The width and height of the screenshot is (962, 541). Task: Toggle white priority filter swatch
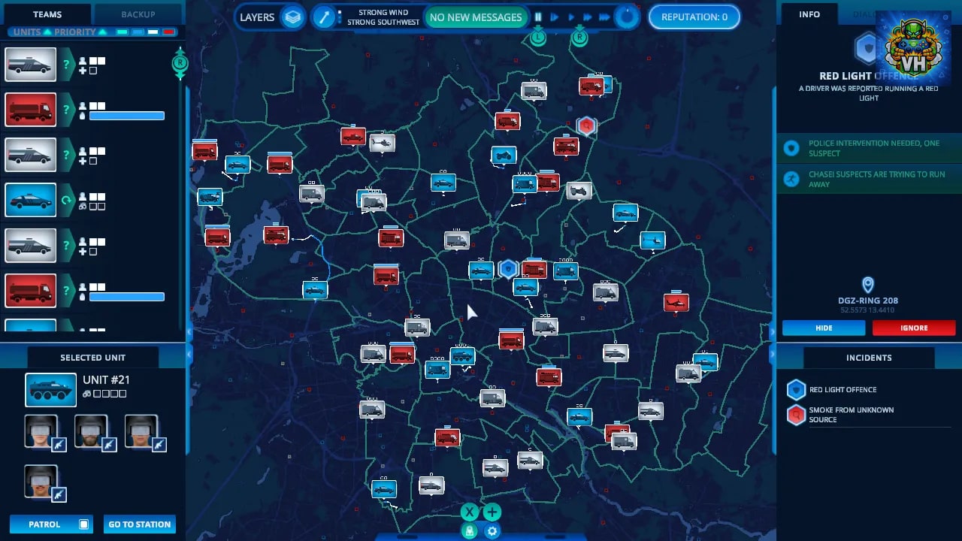tap(153, 32)
